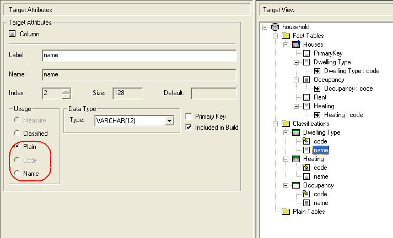Click the household database icon
The width and height of the screenshot is (393, 238).
tap(276, 27)
